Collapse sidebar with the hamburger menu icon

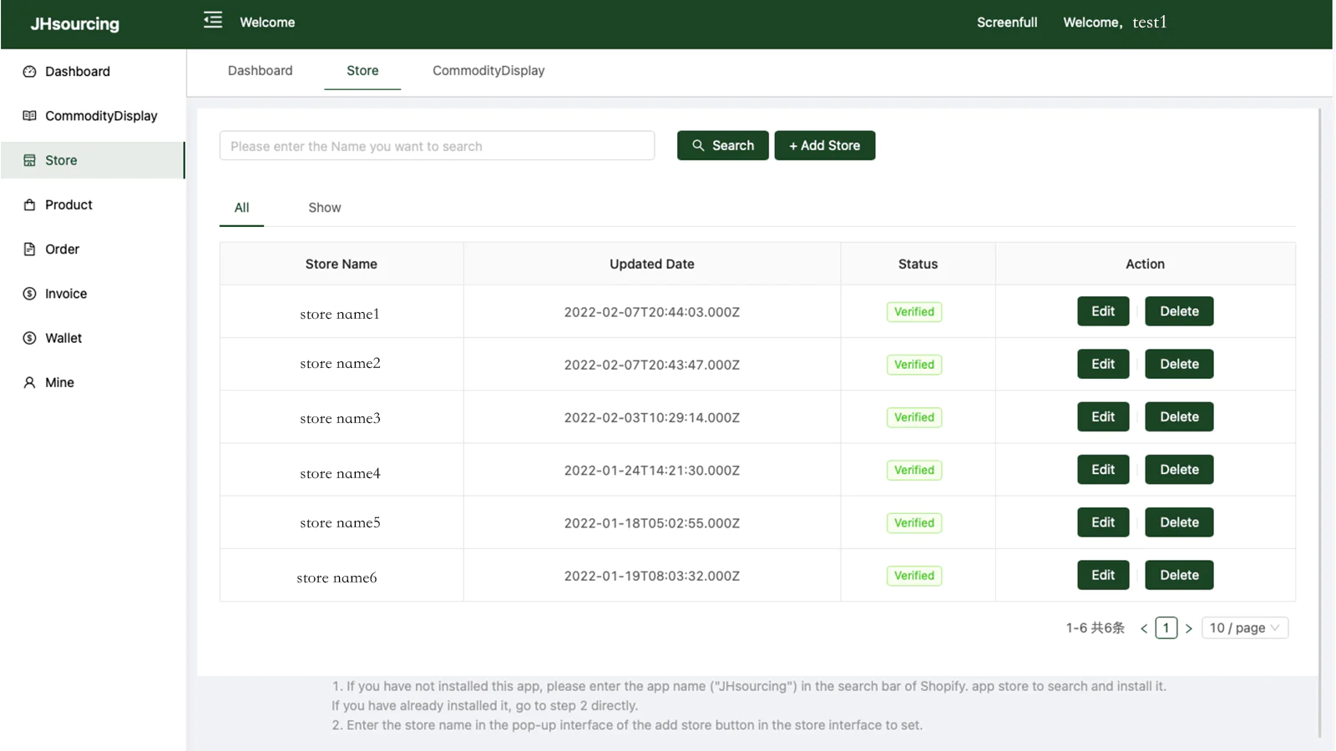pos(213,20)
